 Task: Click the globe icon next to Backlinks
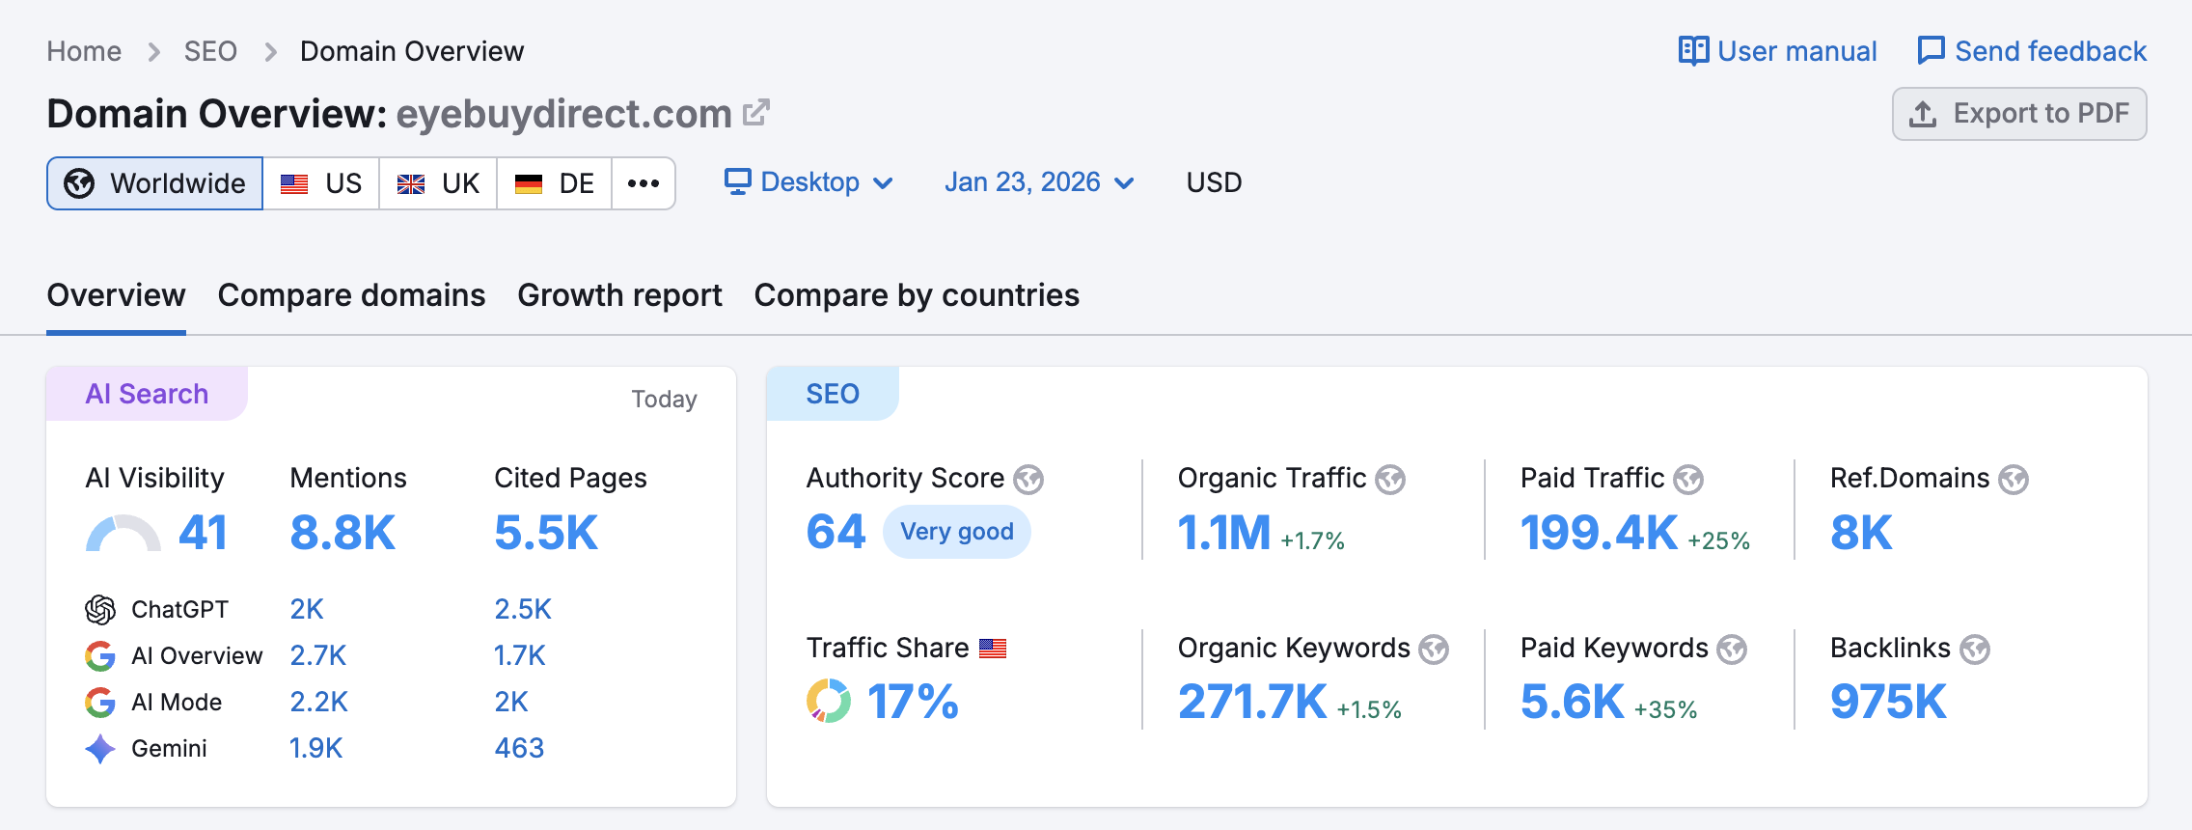pos(1975,649)
